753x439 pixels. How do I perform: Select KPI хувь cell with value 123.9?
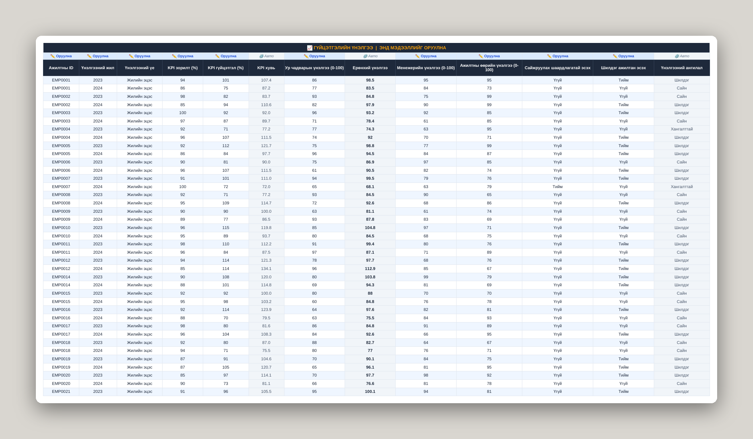[x=266, y=310]
